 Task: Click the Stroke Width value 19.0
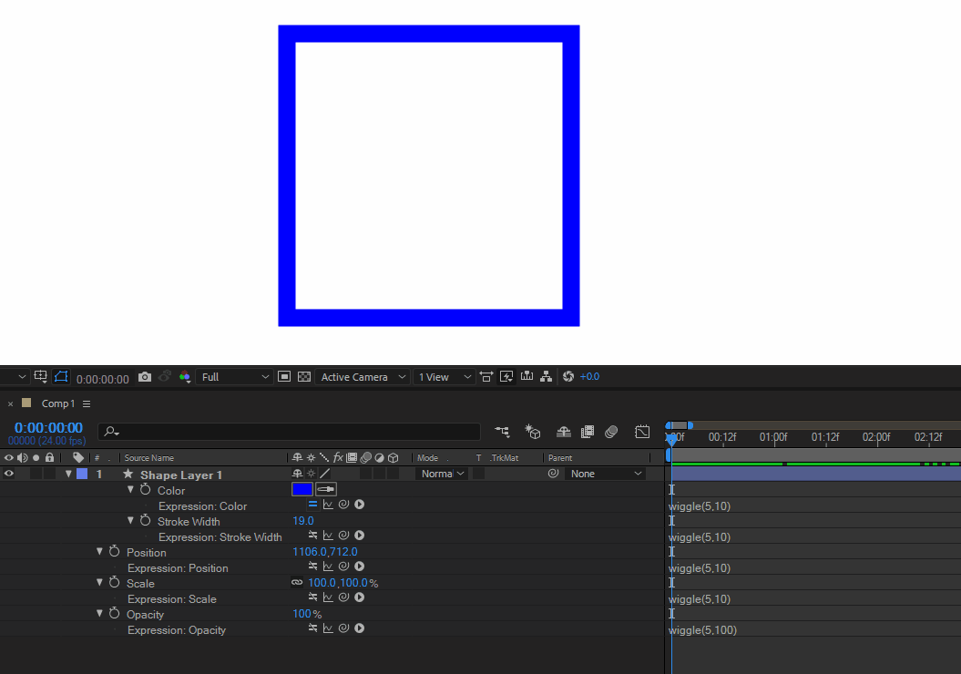[x=303, y=521]
